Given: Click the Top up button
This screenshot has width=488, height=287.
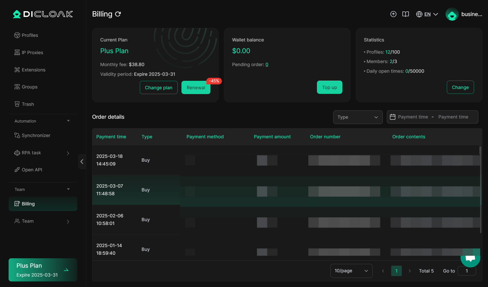Looking at the screenshot, I should pos(329,87).
